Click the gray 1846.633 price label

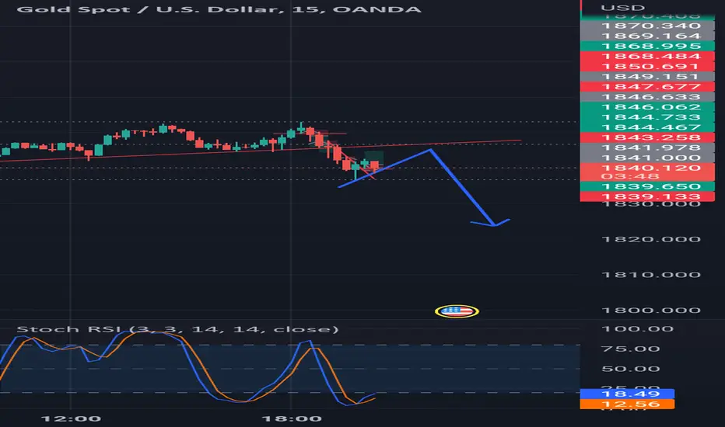tap(647, 97)
